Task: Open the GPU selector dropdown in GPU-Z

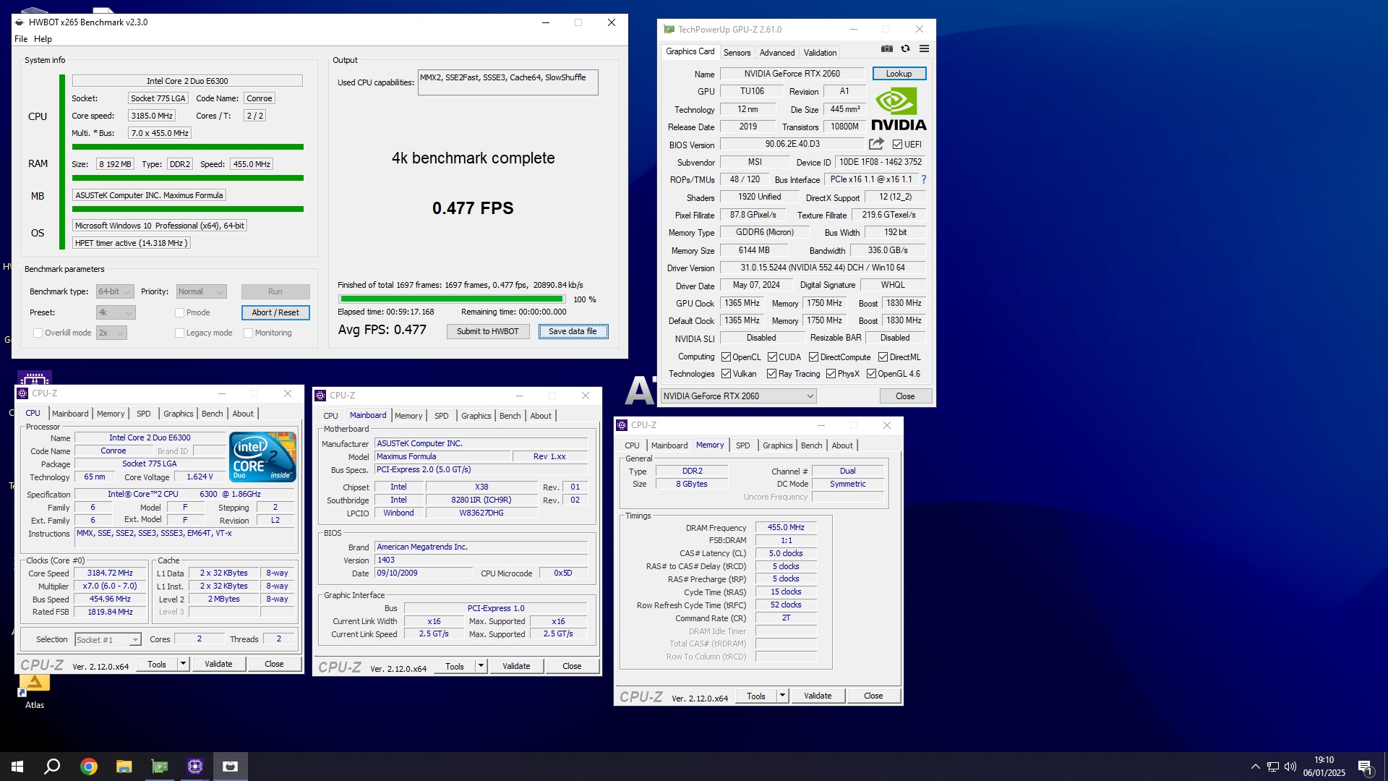Action: pyautogui.click(x=738, y=396)
